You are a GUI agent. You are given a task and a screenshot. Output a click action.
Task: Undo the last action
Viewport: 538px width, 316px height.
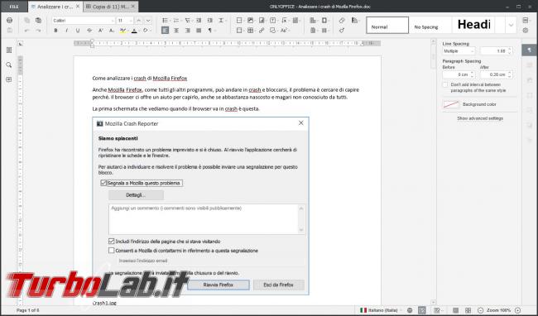point(26,31)
